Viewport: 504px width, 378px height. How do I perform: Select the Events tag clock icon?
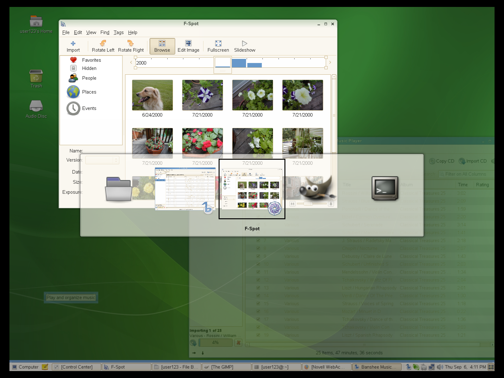tap(73, 108)
